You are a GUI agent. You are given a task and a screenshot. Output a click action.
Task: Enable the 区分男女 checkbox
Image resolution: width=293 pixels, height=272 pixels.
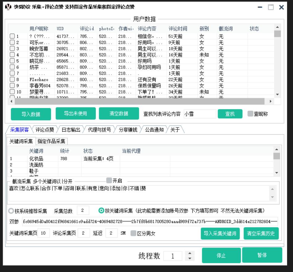pos(133,233)
